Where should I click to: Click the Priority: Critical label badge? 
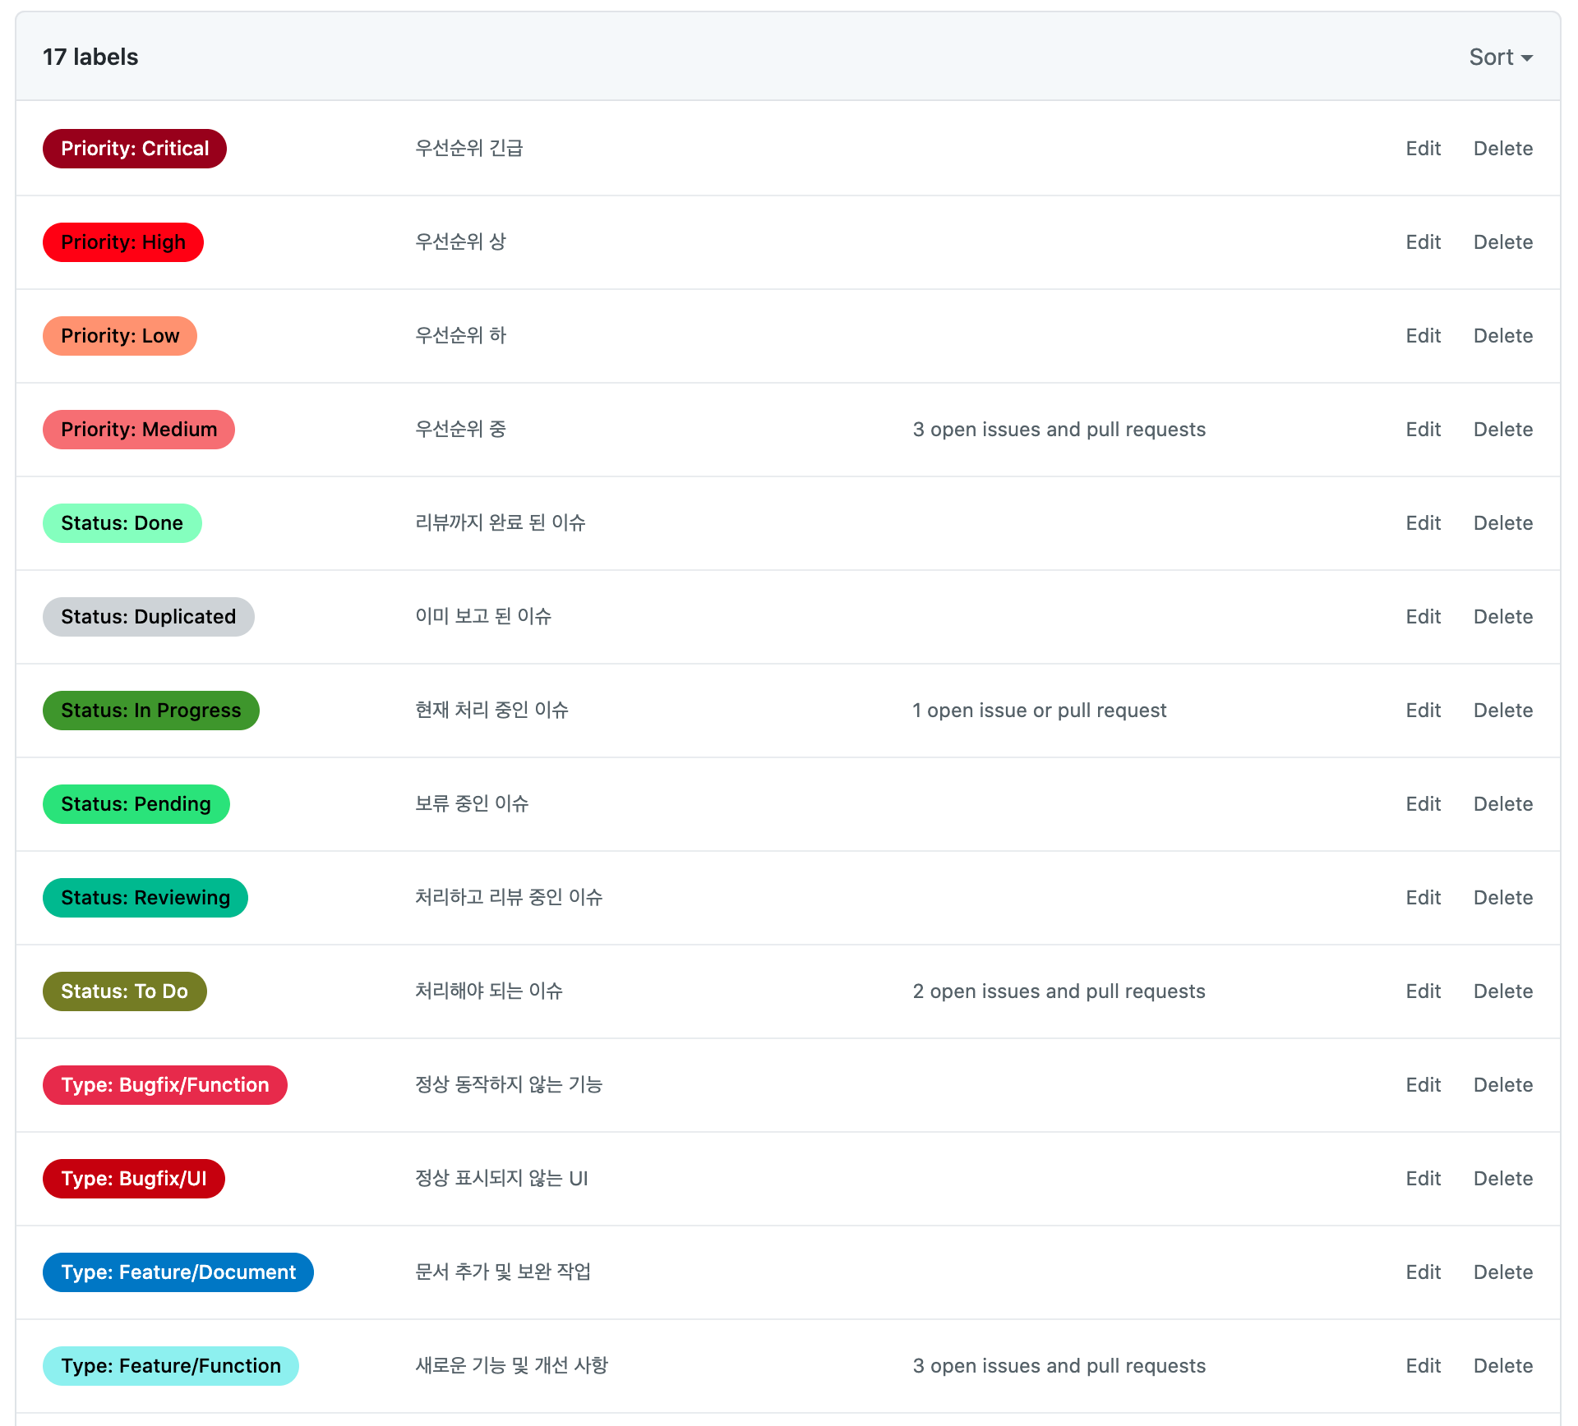(135, 149)
